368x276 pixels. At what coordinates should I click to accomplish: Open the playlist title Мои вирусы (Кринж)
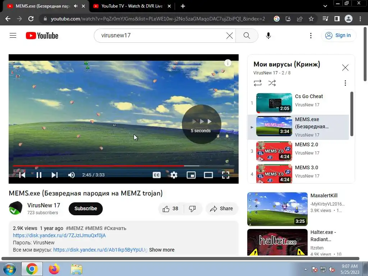[x=286, y=64]
